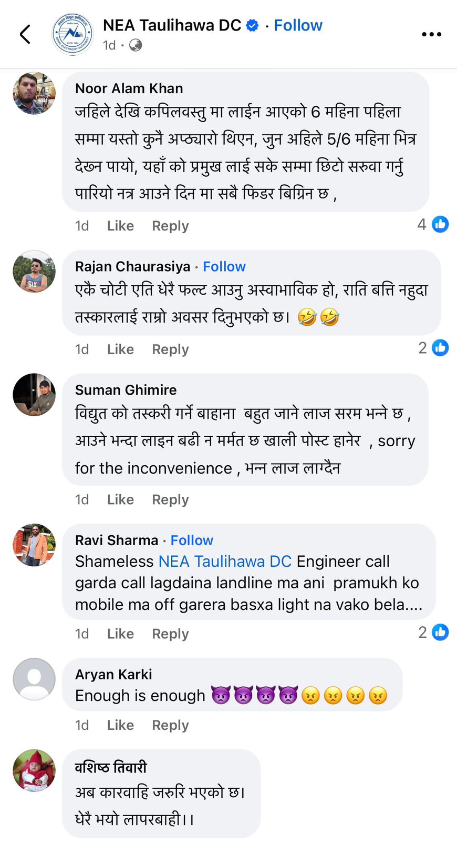The image size is (457, 842).
Task: Open Noor Alam Khan's profile picture
Action: [x=34, y=93]
